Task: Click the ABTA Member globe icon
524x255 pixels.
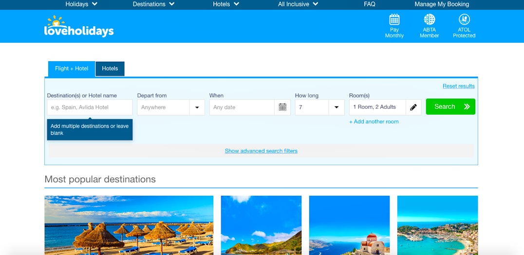Action: 430,19
